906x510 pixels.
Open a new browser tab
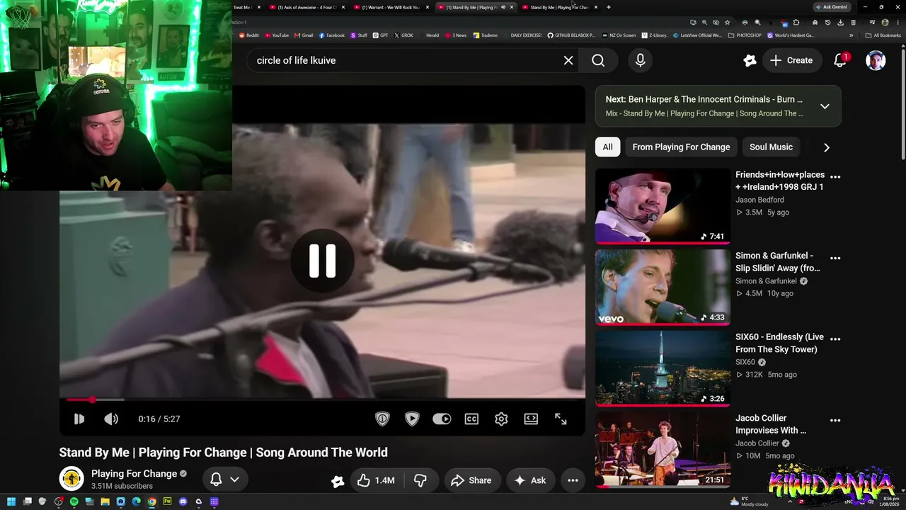click(609, 7)
